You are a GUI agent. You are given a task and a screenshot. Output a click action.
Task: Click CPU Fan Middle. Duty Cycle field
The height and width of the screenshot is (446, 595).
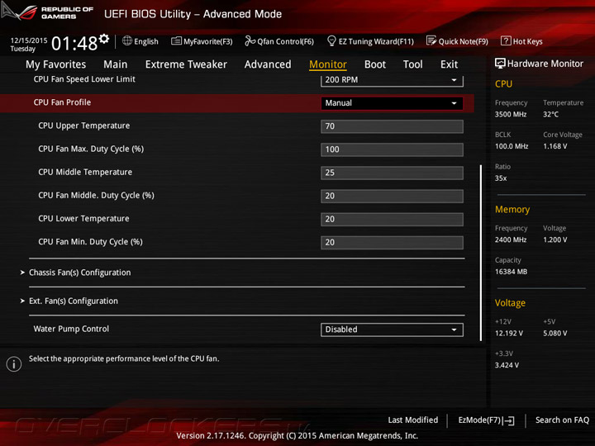pyautogui.click(x=392, y=196)
